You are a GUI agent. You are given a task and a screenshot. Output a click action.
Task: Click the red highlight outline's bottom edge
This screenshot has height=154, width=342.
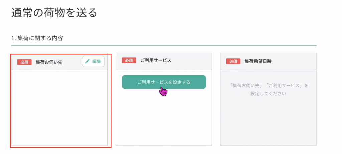click(x=61, y=148)
